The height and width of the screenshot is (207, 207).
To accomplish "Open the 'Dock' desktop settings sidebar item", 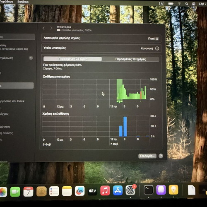I will coord(12,101).
